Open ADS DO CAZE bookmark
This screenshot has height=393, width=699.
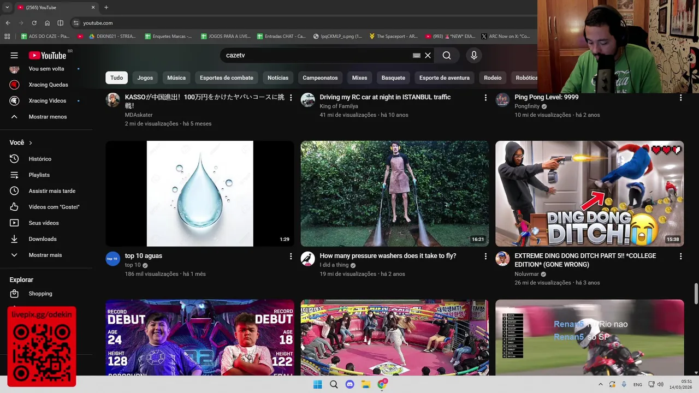point(45,37)
